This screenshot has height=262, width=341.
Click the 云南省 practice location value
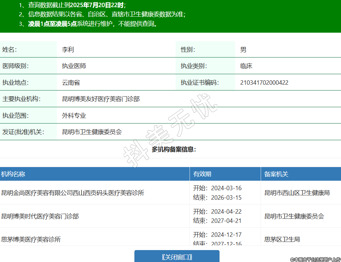[71, 83]
